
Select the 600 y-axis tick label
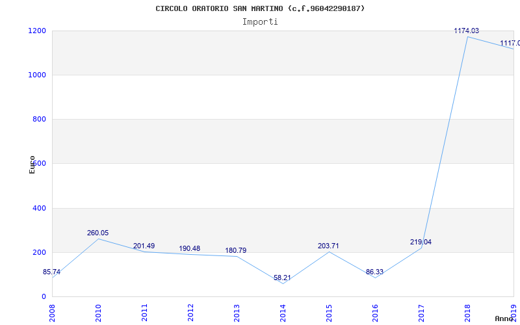pyautogui.click(x=39, y=164)
